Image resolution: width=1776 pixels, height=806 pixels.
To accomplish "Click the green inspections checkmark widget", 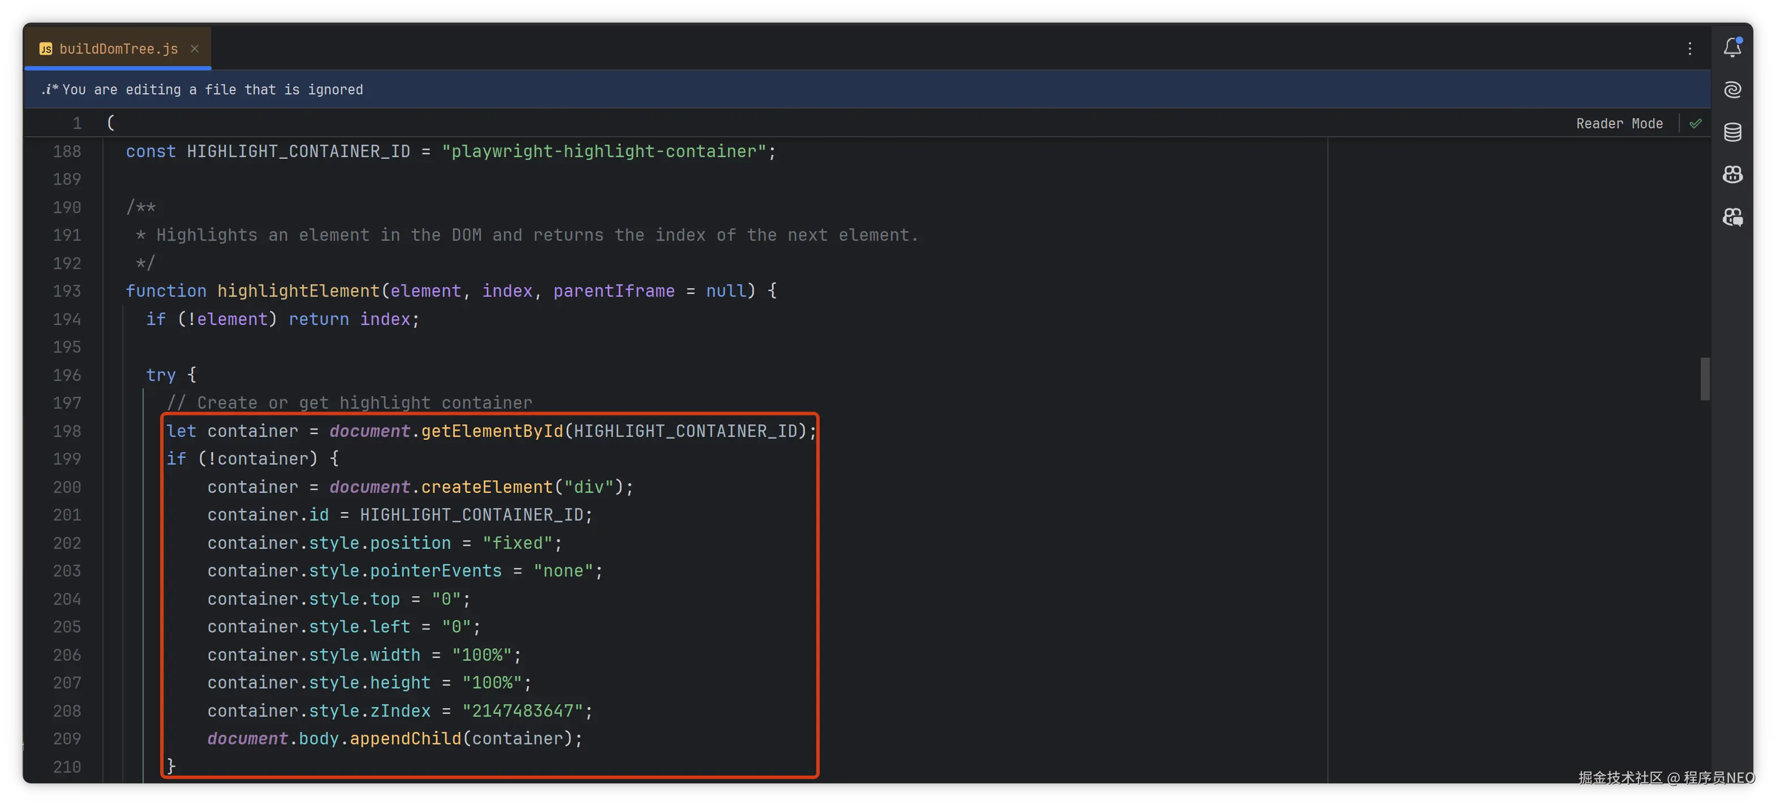I will (1695, 123).
